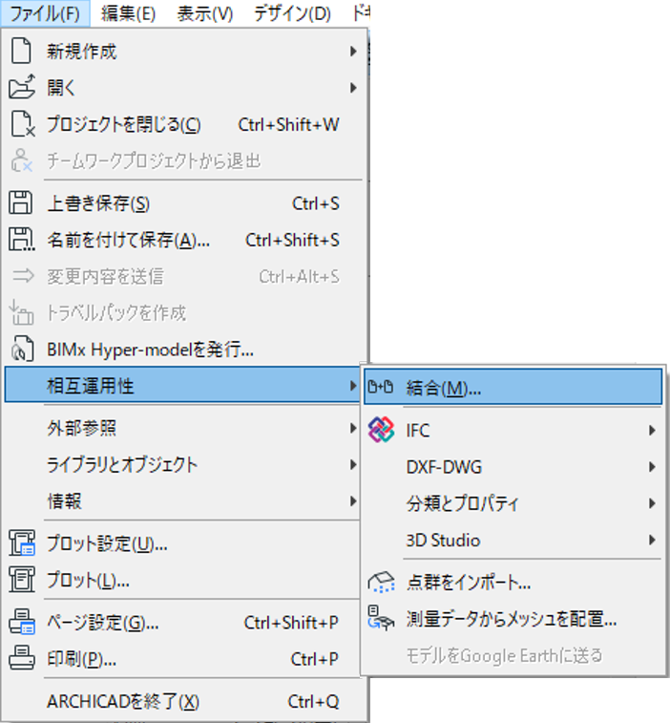Click the 開く open folder icon
Image resolution: width=670 pixels, height=723 pixels.
(22, 87)
